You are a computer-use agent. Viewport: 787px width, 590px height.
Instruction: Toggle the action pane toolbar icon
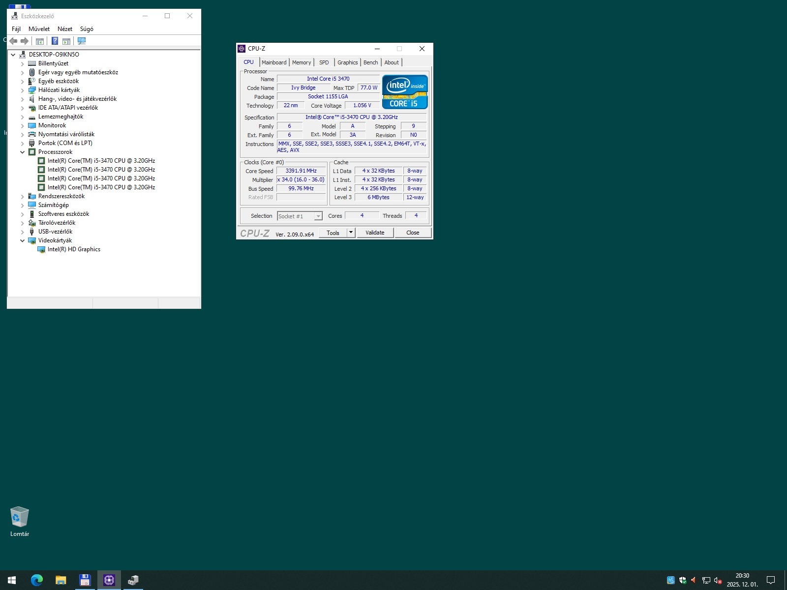pos(66,41)
